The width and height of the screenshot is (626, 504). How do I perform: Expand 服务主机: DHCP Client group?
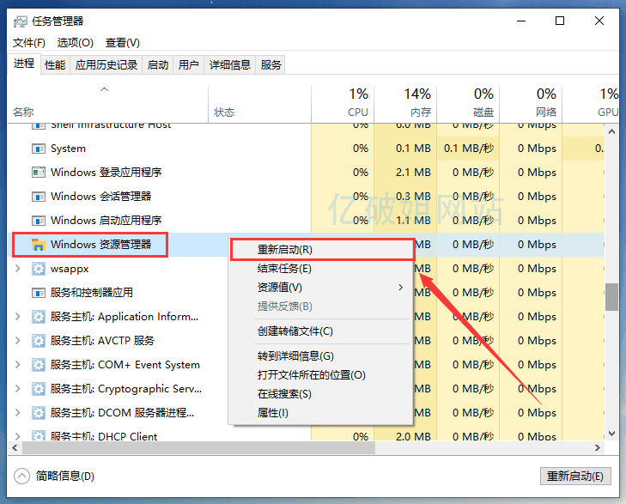pos(17,436)
